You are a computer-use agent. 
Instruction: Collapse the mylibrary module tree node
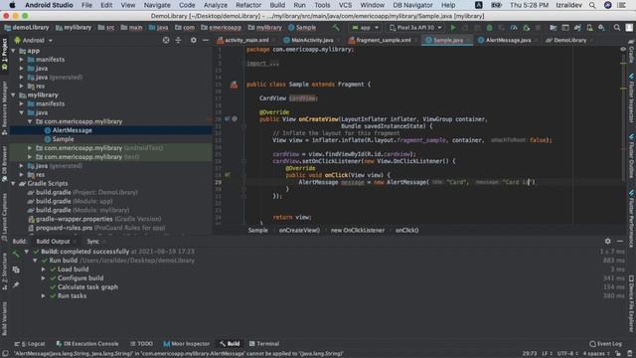click(13, 95)
